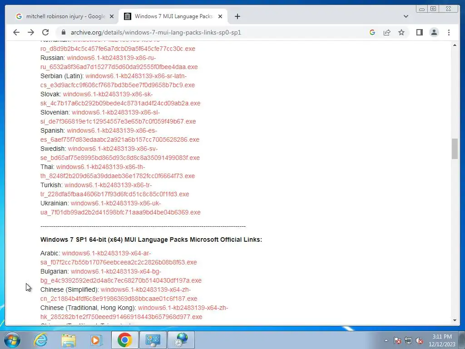
Task: Click the address bar URL
Action: [156, 32]
